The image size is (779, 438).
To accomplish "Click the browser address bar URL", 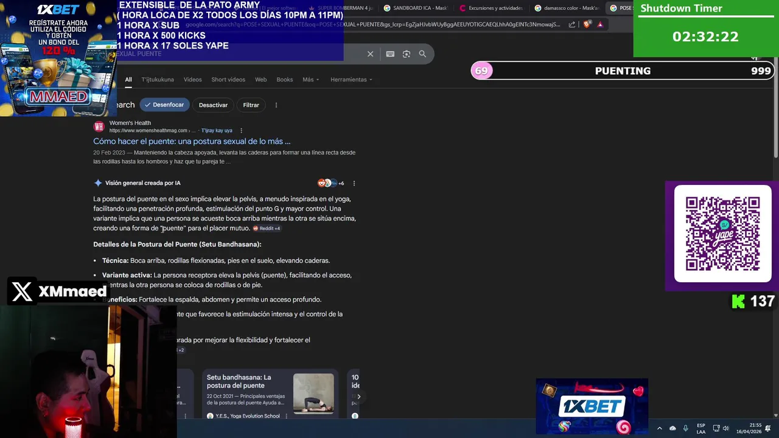I will click(x=372, y=24).
